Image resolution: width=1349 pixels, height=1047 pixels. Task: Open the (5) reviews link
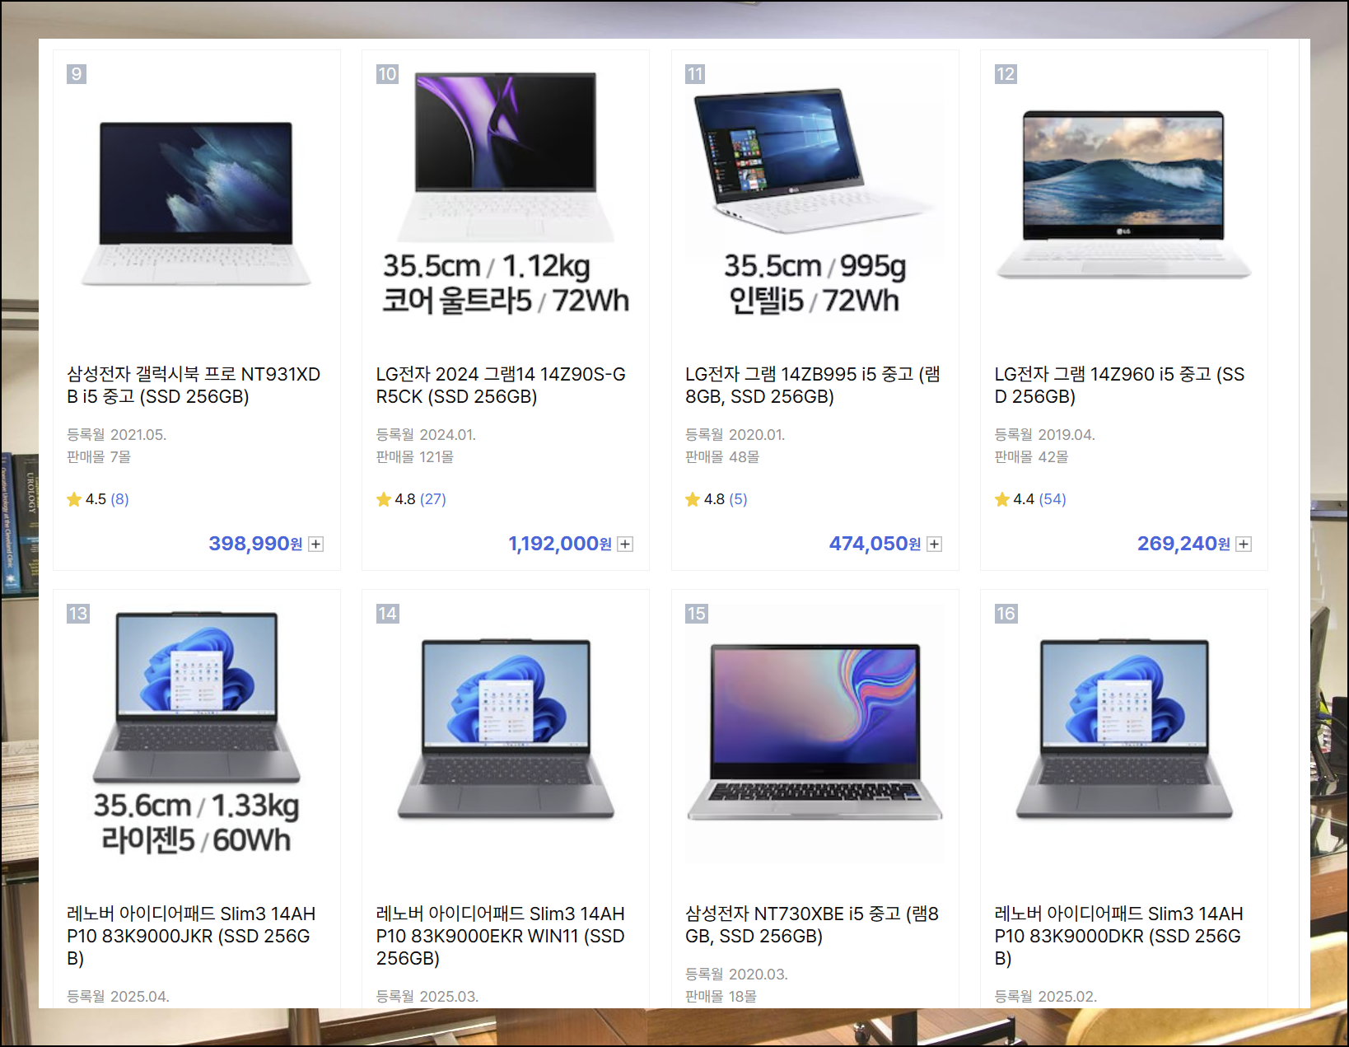pyautogui.click(x=738, y=499)
